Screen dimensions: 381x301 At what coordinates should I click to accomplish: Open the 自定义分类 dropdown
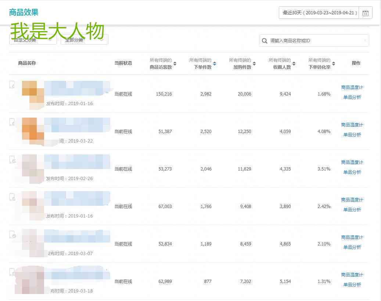pos(33,40)
